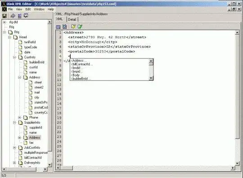The height and width of the screenshot is (178, 243).
Task: Click the document icon beside custId
Action: pyautogui.click(x=25, y=67)
